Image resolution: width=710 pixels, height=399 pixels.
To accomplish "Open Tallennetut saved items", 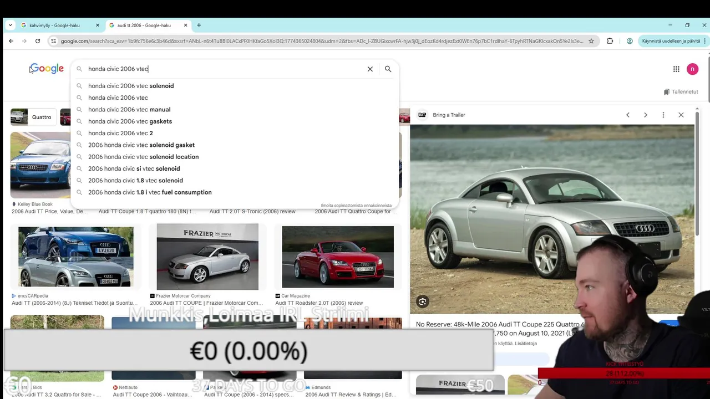I will [681, 91].
